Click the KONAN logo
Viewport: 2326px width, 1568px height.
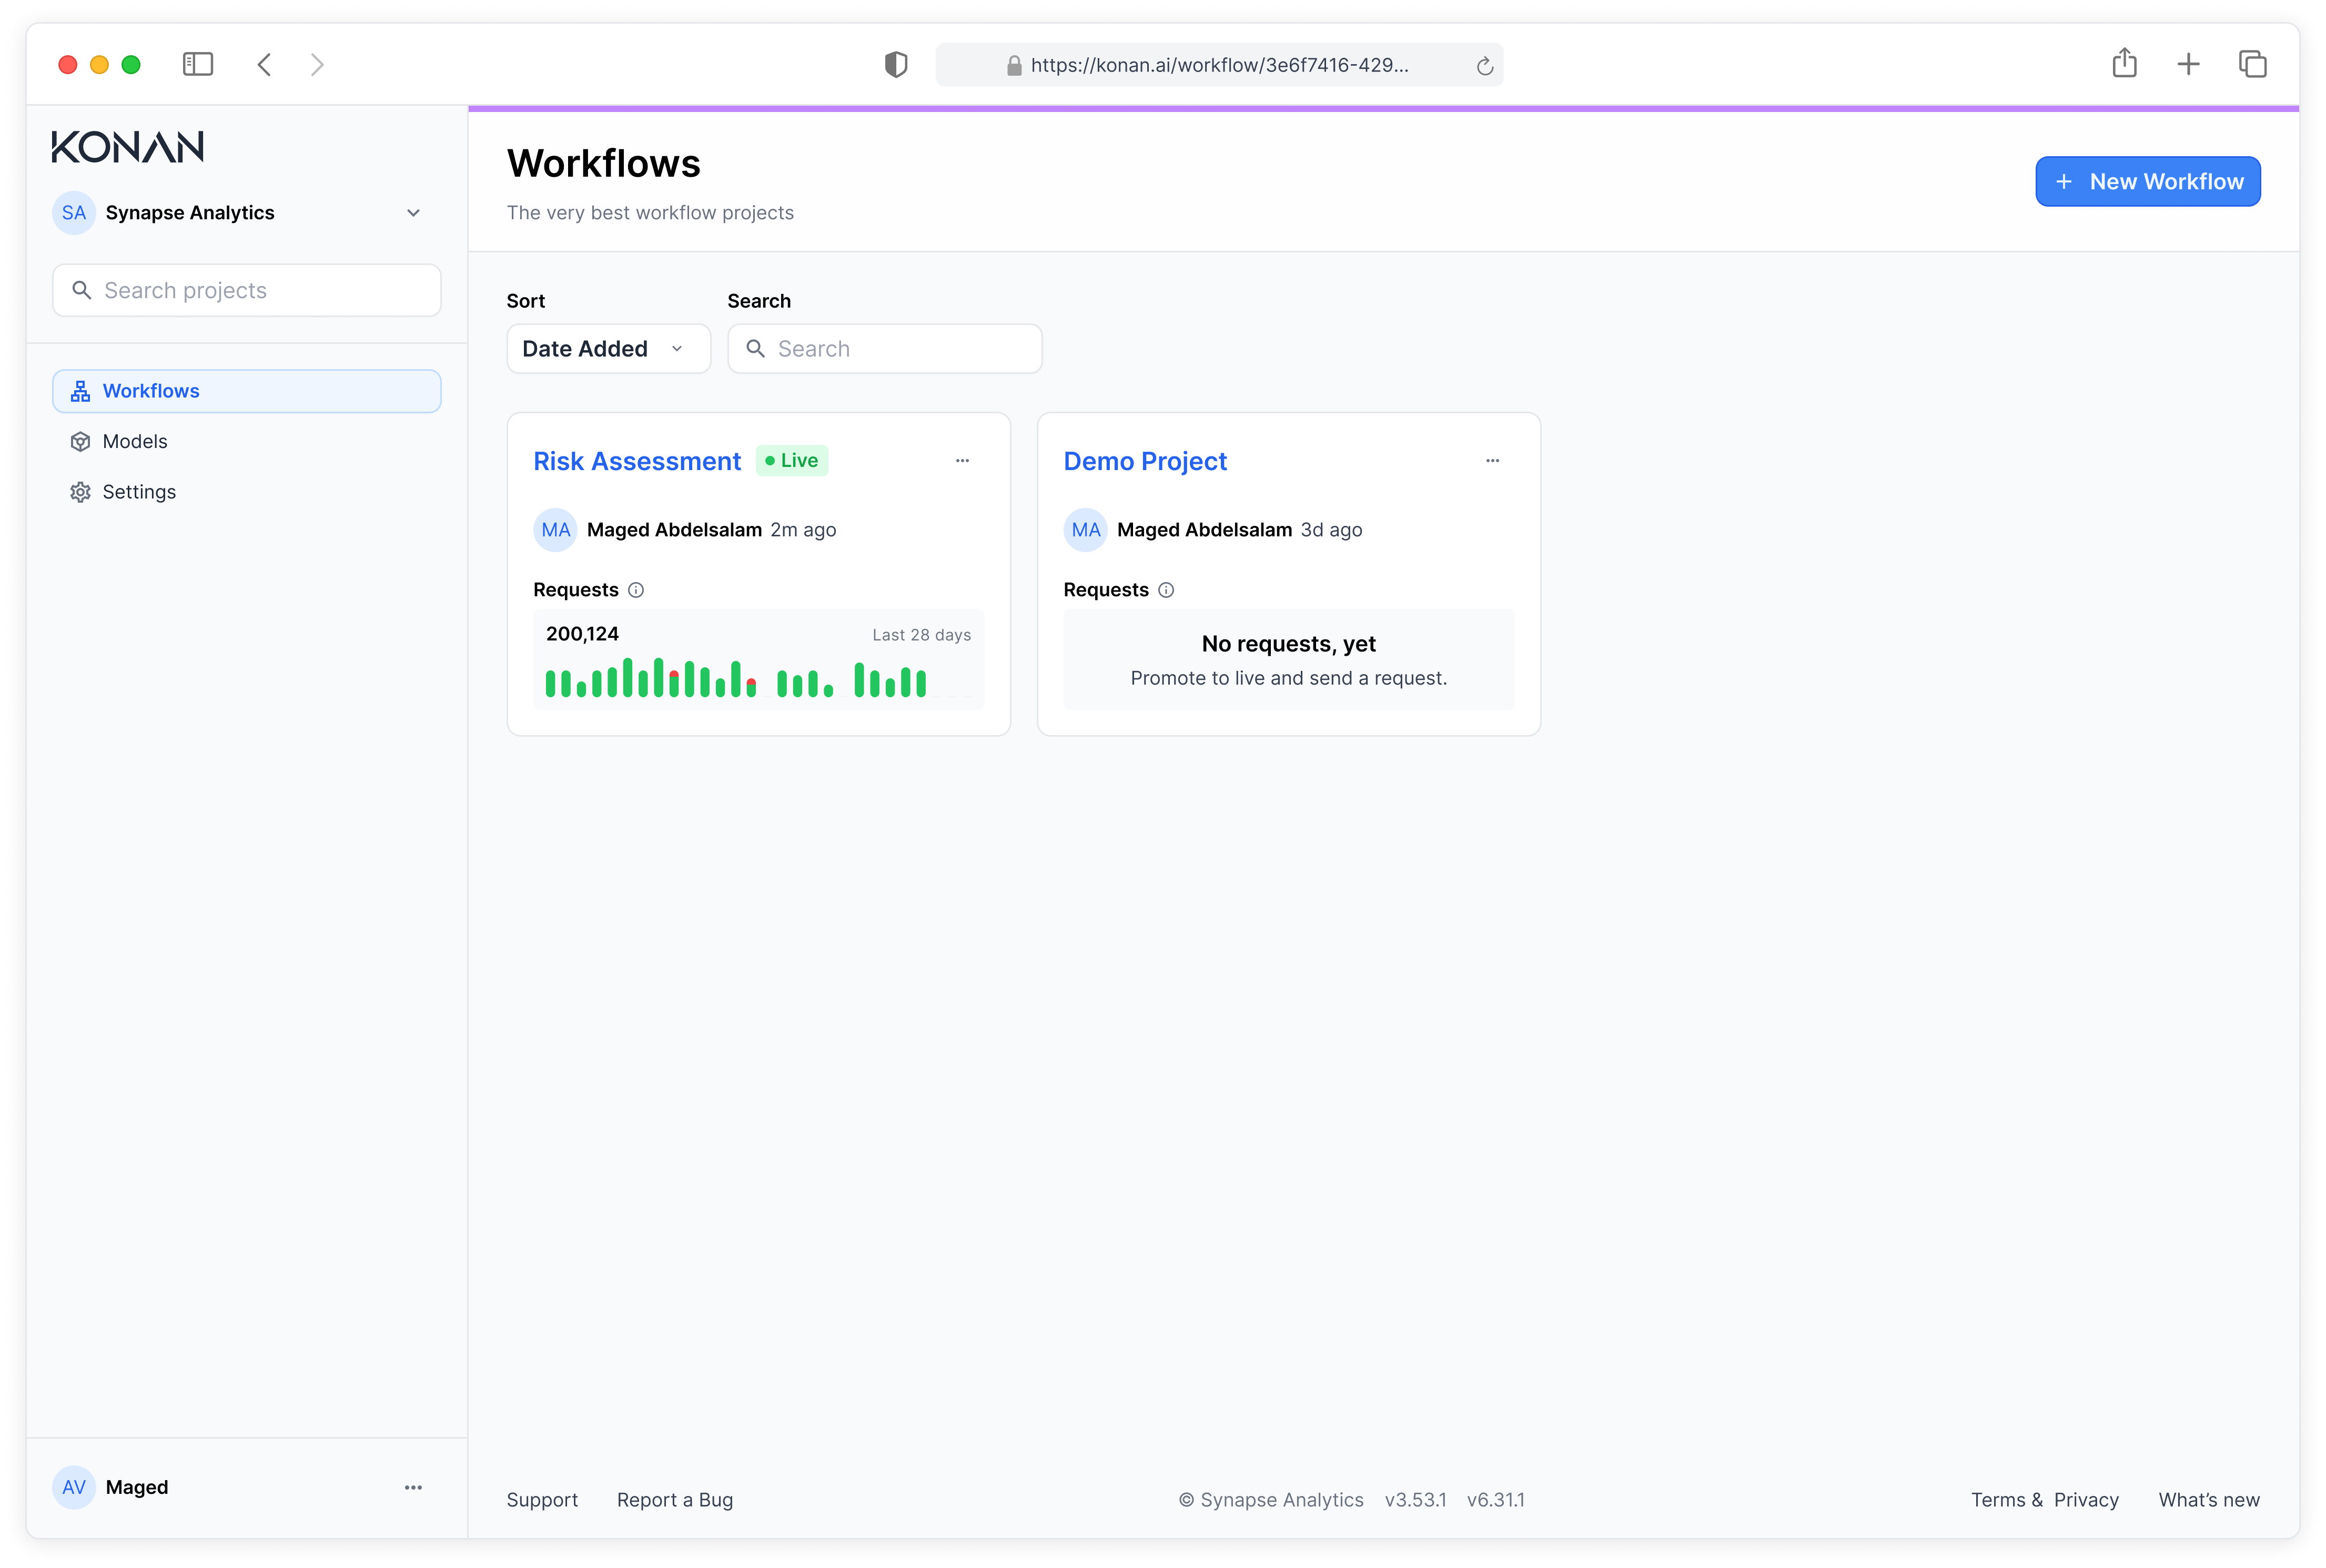pyautogui.click(x=128, y=146)
